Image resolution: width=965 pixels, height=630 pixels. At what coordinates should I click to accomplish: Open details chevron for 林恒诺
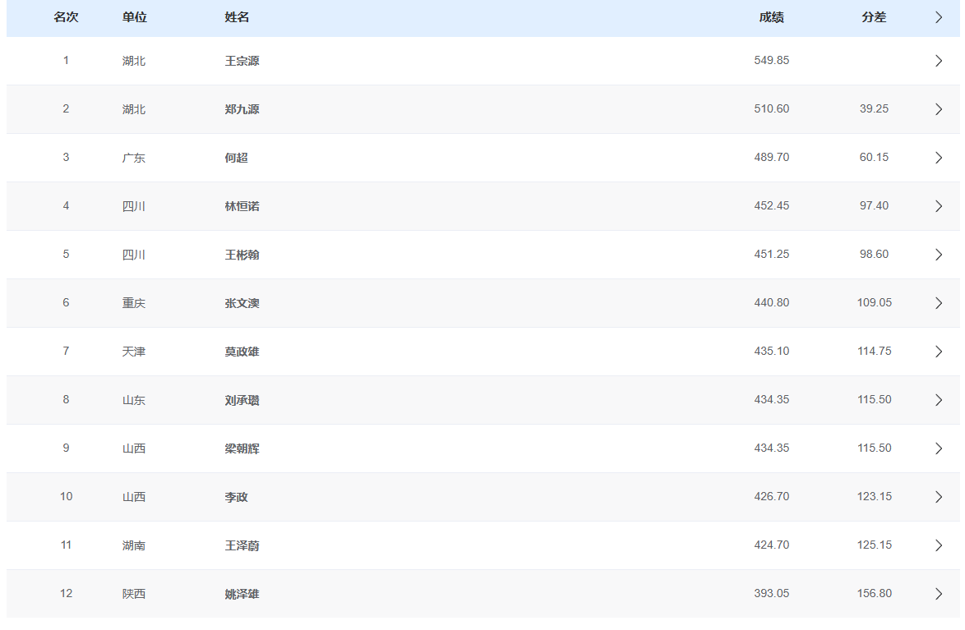click(x=938, y=205)
